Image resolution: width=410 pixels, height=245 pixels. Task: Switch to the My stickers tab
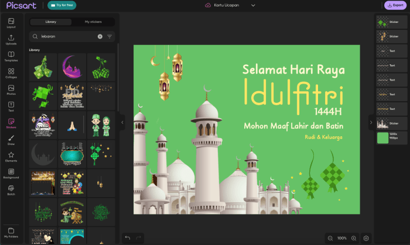point(93,22)
